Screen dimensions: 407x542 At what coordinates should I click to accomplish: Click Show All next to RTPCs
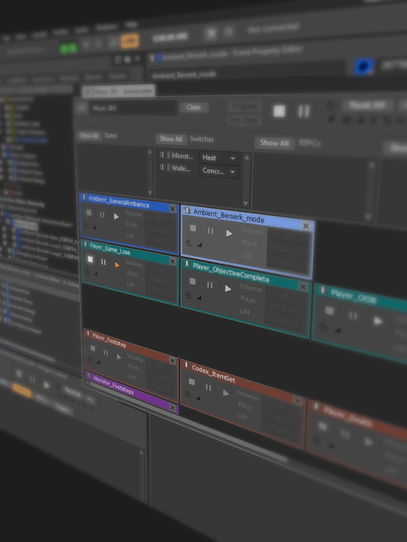pyautogui.click(x=274, y=143)
